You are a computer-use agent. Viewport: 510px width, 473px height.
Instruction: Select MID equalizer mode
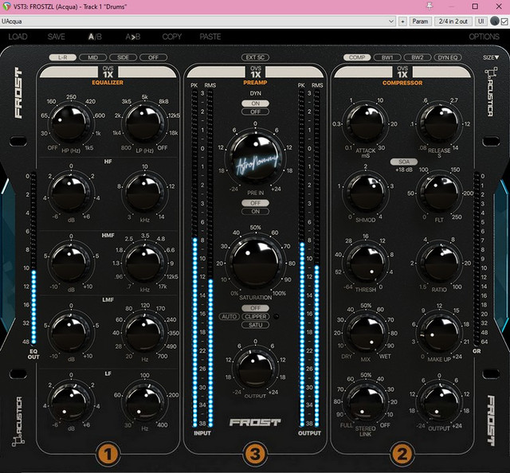tap(92, 57)
